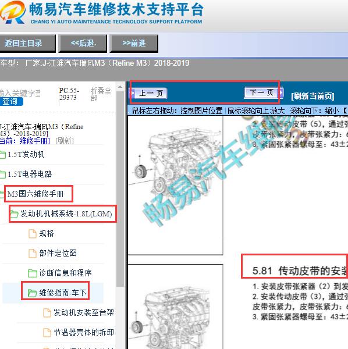The height and width of the screenshot is (349, 348).
Task: Open the 1.5T电器电路 folder
Action: [x=30, y=174]
